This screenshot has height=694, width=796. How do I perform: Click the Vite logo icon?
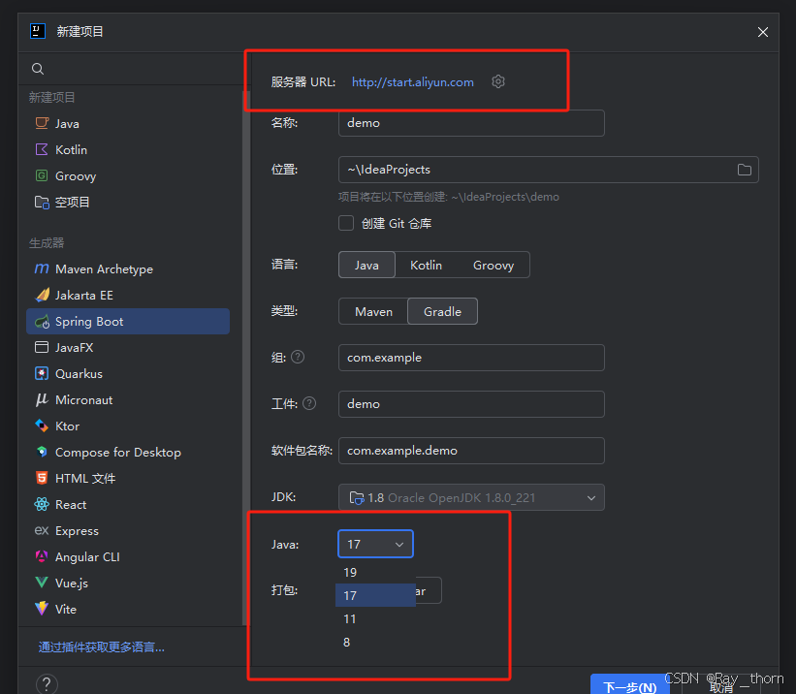(x=42, y=608)
